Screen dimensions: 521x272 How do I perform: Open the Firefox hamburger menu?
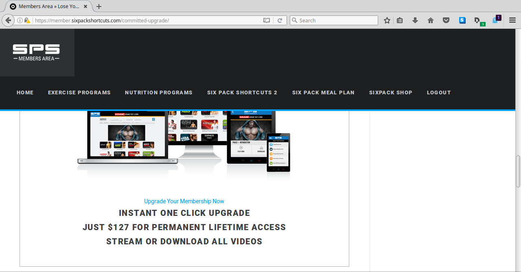click(x=512, y=20)
